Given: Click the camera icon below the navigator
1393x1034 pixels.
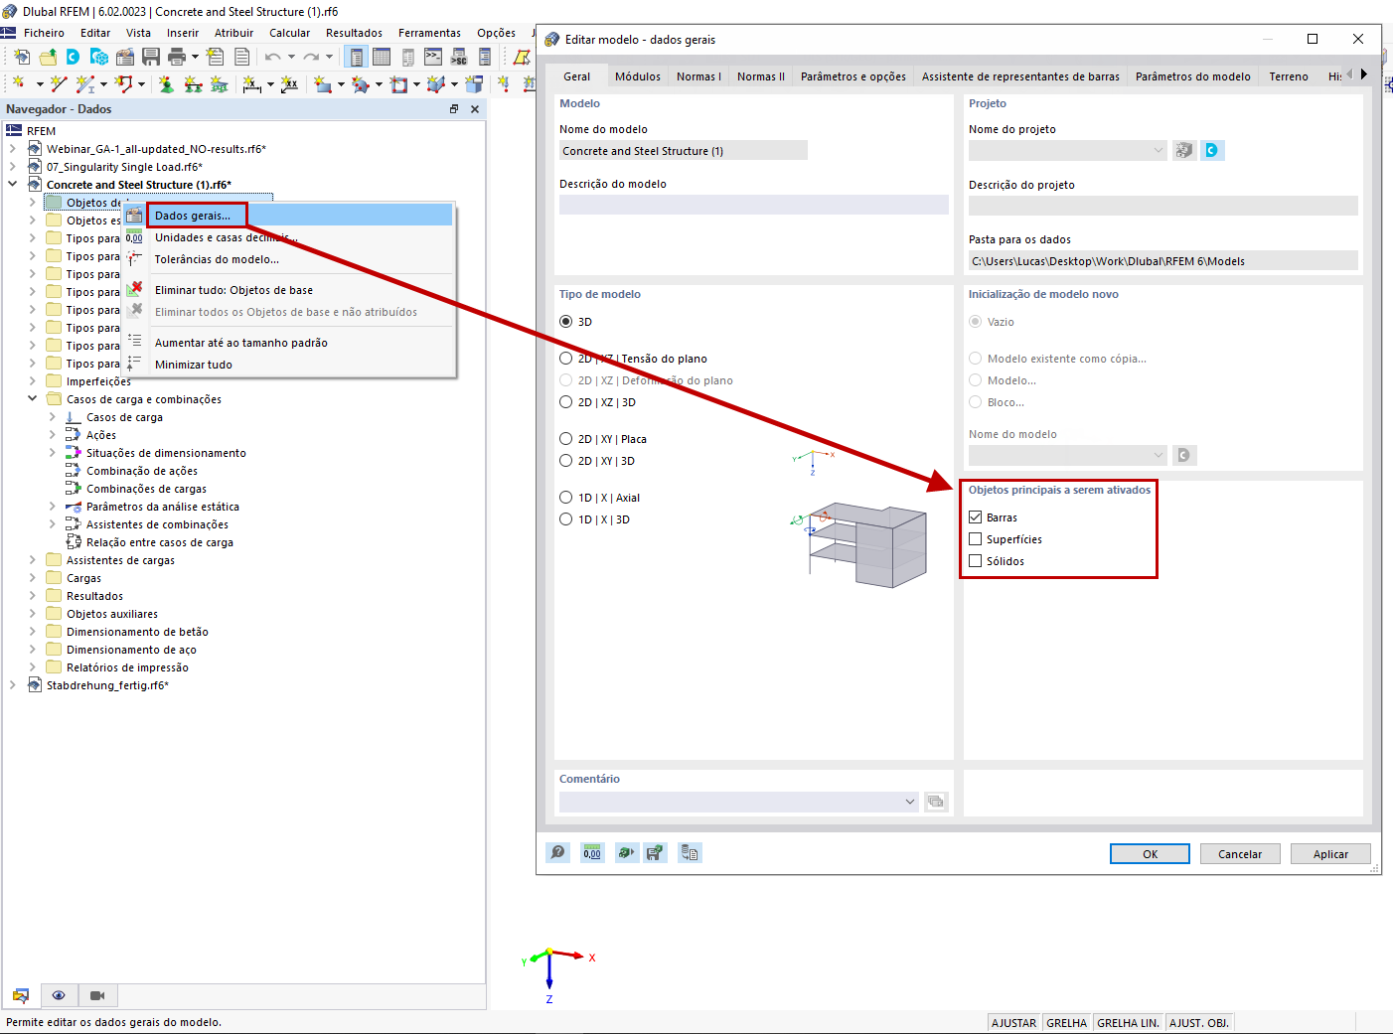Looking at the screenshot, I should coord(95,995).
